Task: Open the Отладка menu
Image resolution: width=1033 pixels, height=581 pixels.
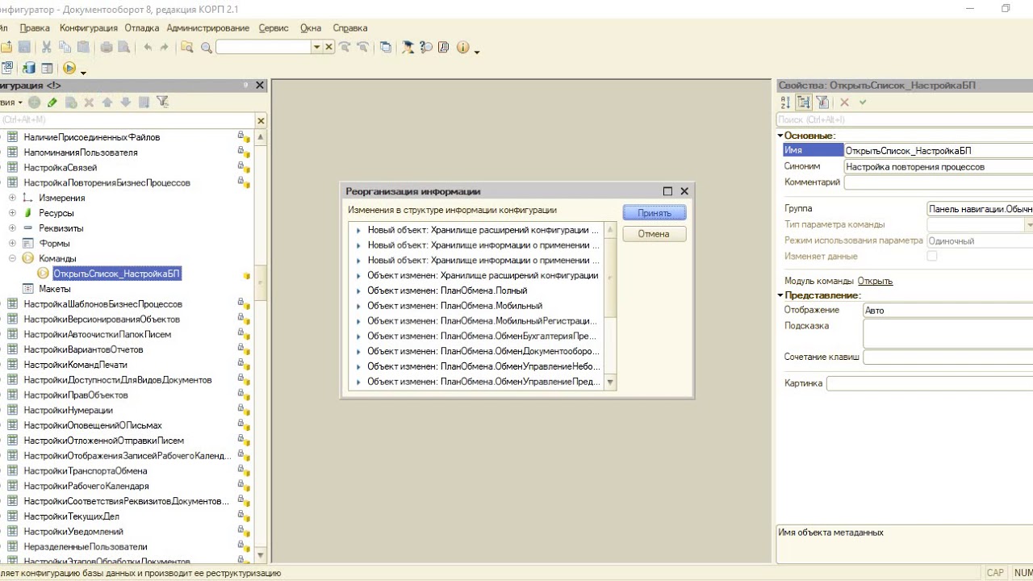Action: click(143, 28)
